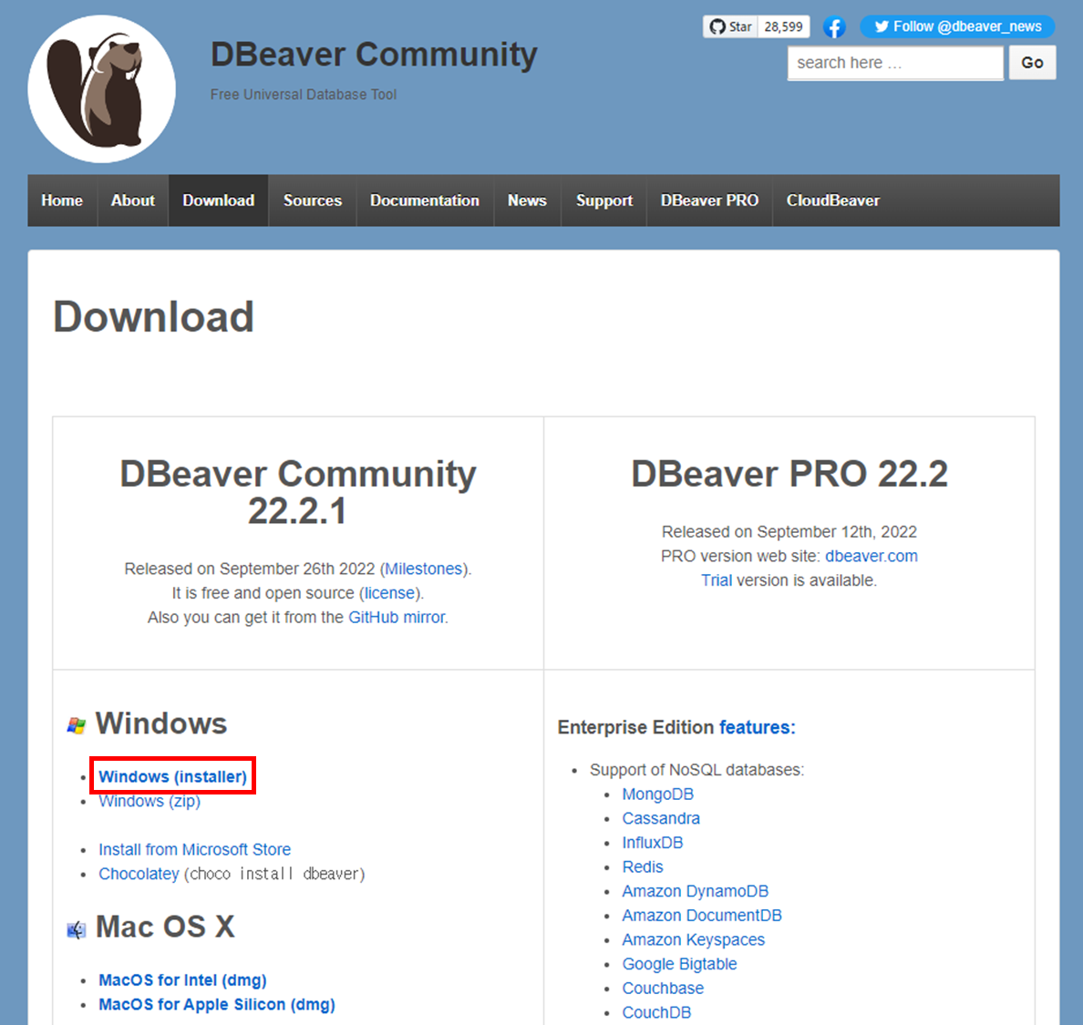Click the 'Download' page heading
The width and height of the screenshot is (1083, 1025).
[154, 317]
